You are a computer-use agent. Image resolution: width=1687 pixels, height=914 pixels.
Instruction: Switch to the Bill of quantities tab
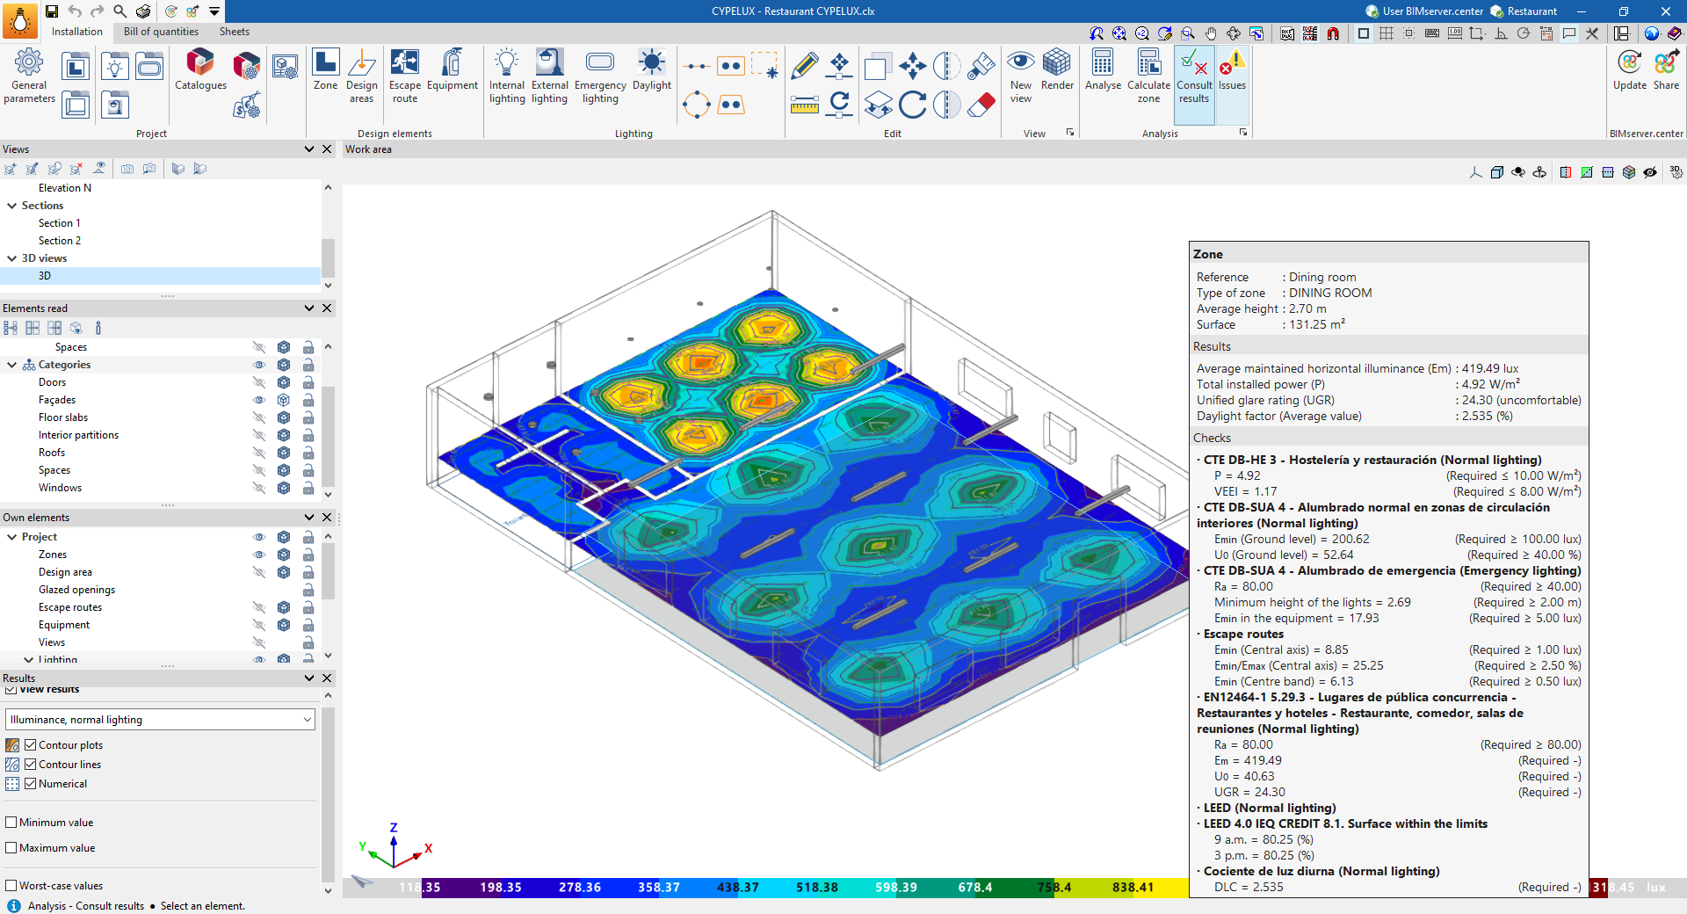pos(161,32)
